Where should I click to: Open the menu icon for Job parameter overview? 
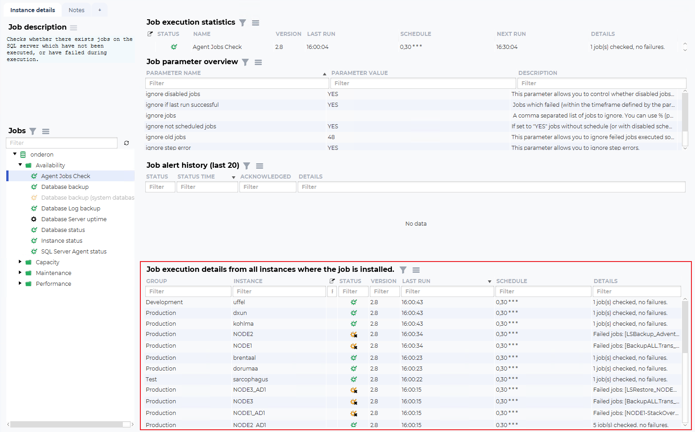click(x=258, y=62)
